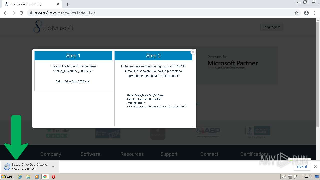320x180 pixels.
Task: Open Windows Media Player from the taskbar
Action: click(37, 177)
